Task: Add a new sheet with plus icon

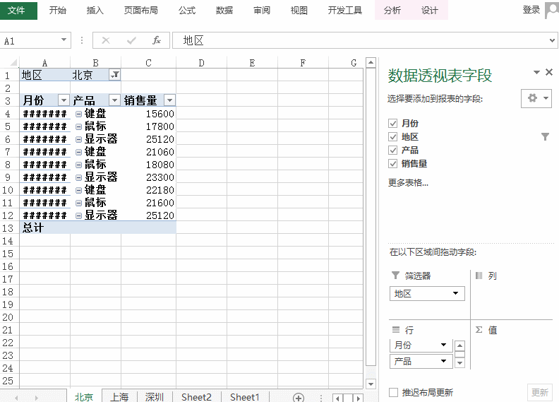Action: 299,397
